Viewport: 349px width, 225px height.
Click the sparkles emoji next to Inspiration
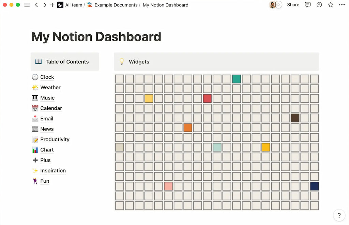pyautogui.click(x=35, y=170)
